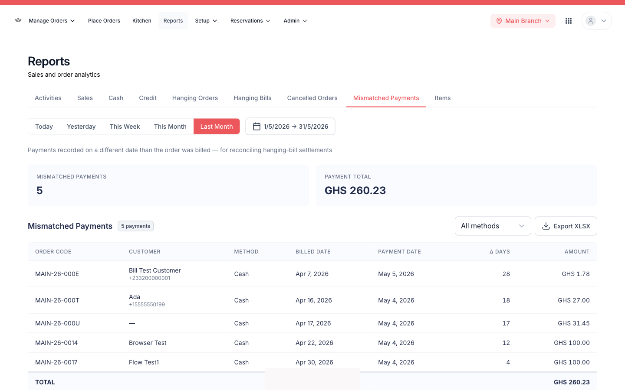Click phone number +233200000001
The height and width of the screenshot is (390, 625).
[150, 278]
